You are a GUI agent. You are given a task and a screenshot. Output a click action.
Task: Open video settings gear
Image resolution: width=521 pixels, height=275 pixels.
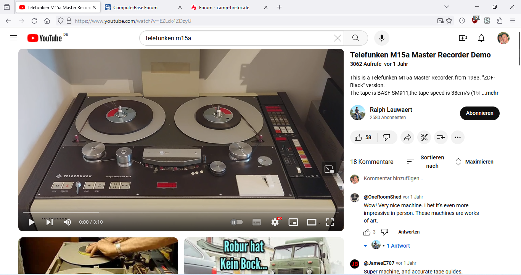(275, 222)
